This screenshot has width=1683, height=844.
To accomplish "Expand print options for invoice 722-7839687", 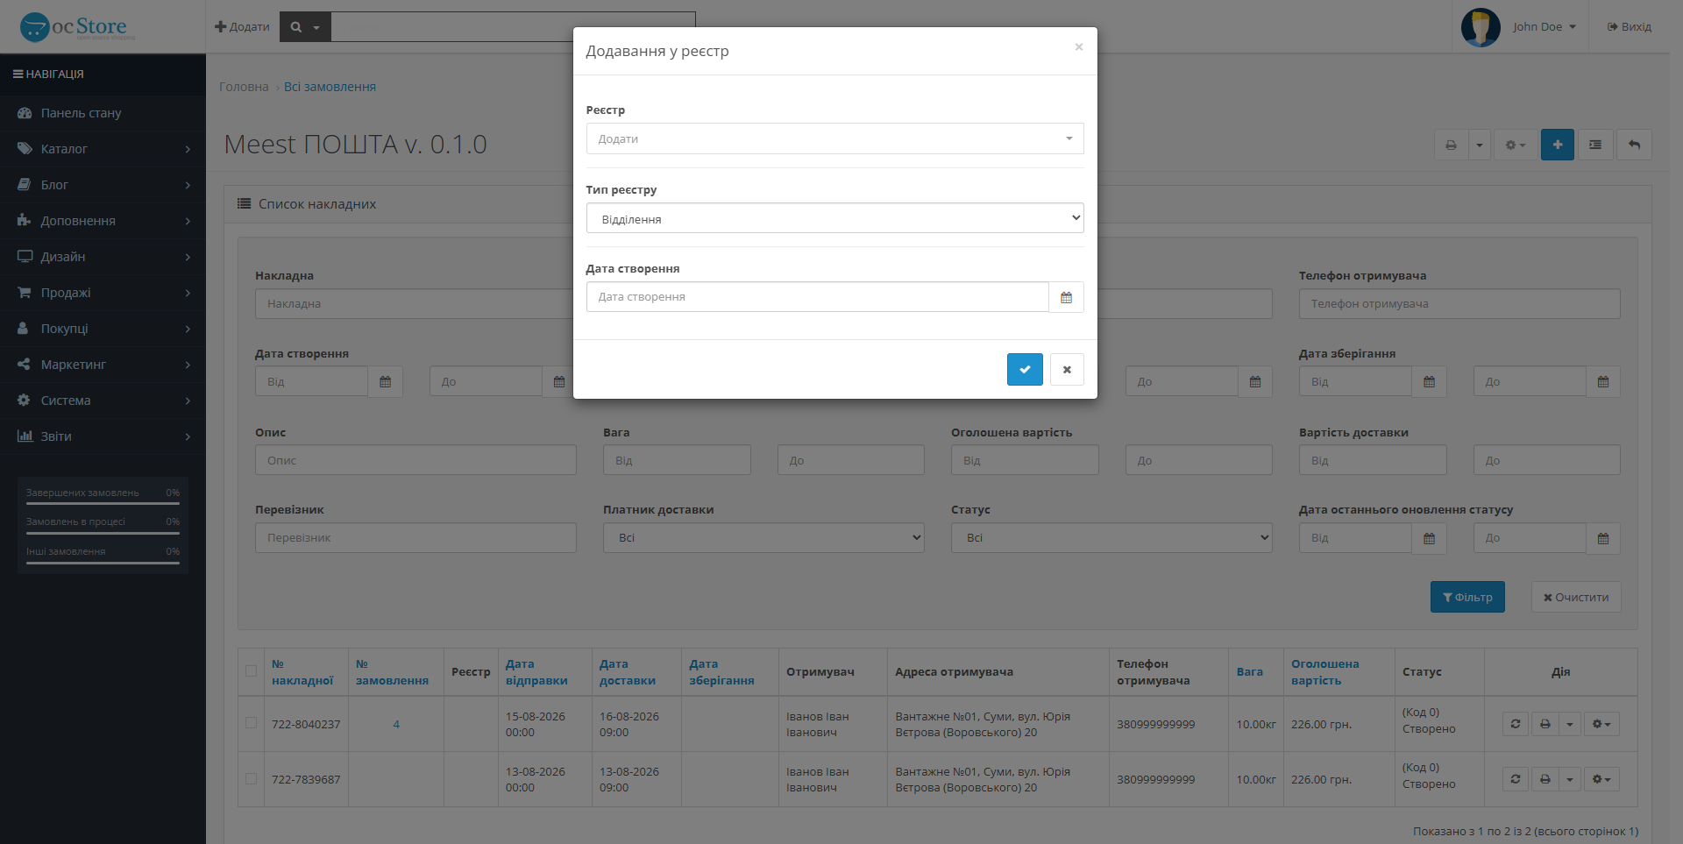I will [x=1570, y=779].
